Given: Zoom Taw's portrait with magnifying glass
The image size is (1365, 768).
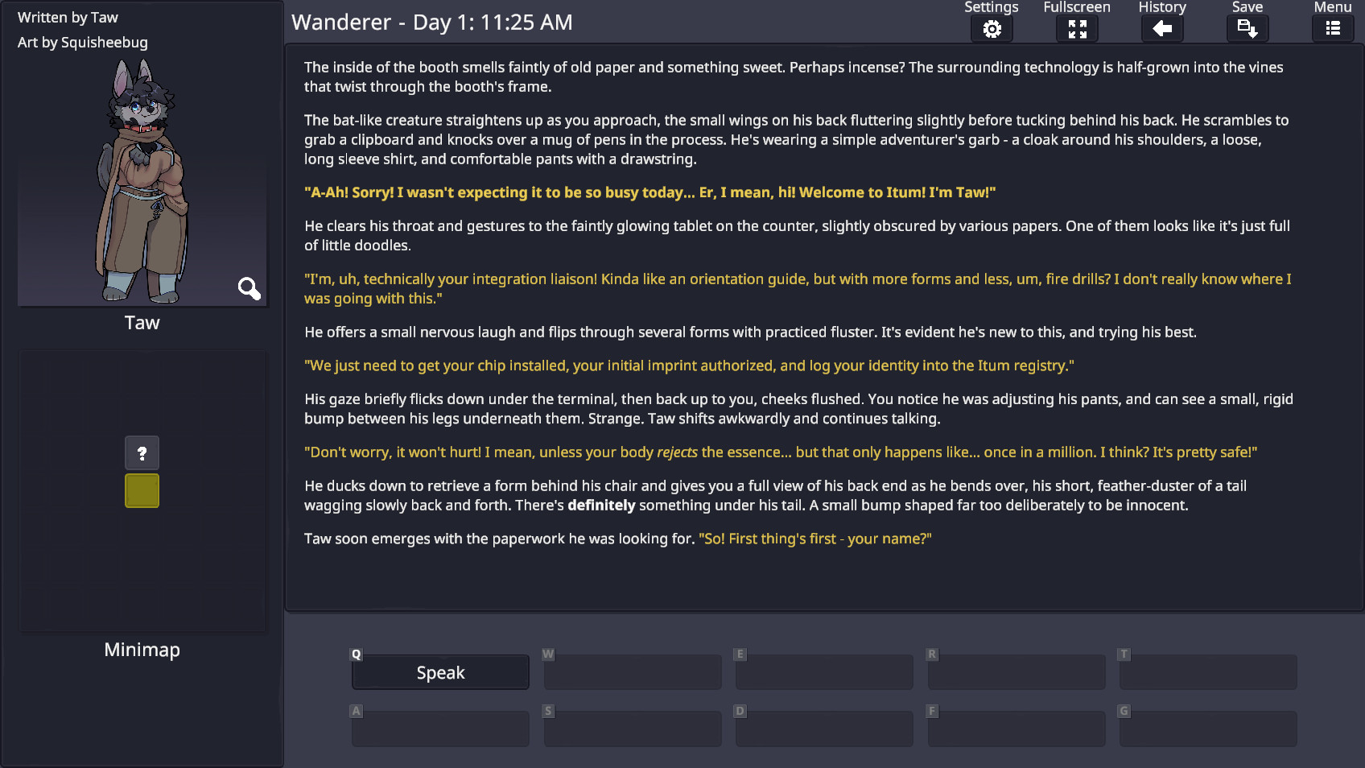Looking at the screenshot, I should [x=249, y=288].
